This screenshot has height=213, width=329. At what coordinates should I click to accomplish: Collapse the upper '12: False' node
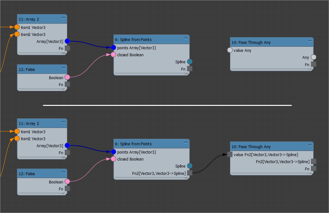pos(64,68)
